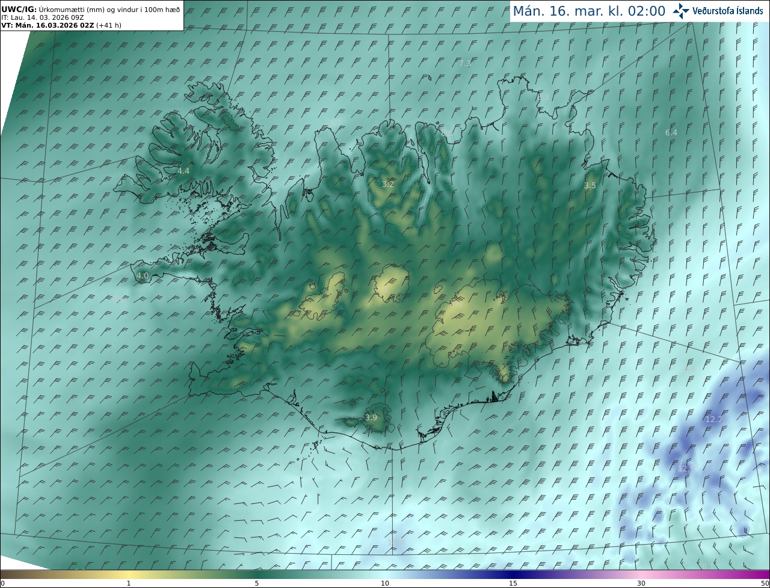Click the 50 tick label on the scale
Image resolution: width=770 pixels, height=588 pixels.
pyautogui.click(x=765, y=583)
